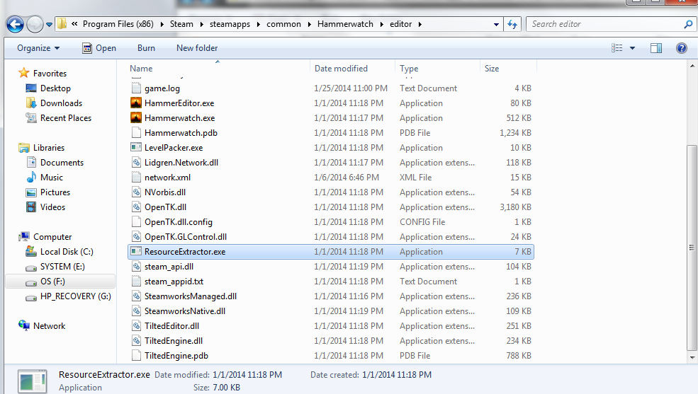Click the LevelPacker.exe file icon
The width and height of the screenshot is (698, 394).
136,147
